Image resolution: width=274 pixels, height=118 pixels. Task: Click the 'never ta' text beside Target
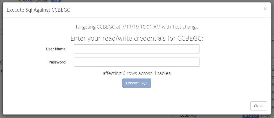pos(267,116)
